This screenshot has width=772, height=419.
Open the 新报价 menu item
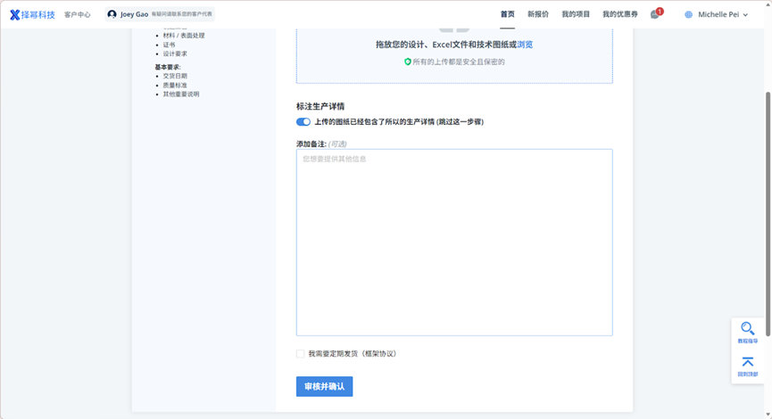tap(537, 14)
